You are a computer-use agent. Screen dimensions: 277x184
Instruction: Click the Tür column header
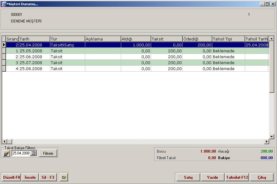67,39
